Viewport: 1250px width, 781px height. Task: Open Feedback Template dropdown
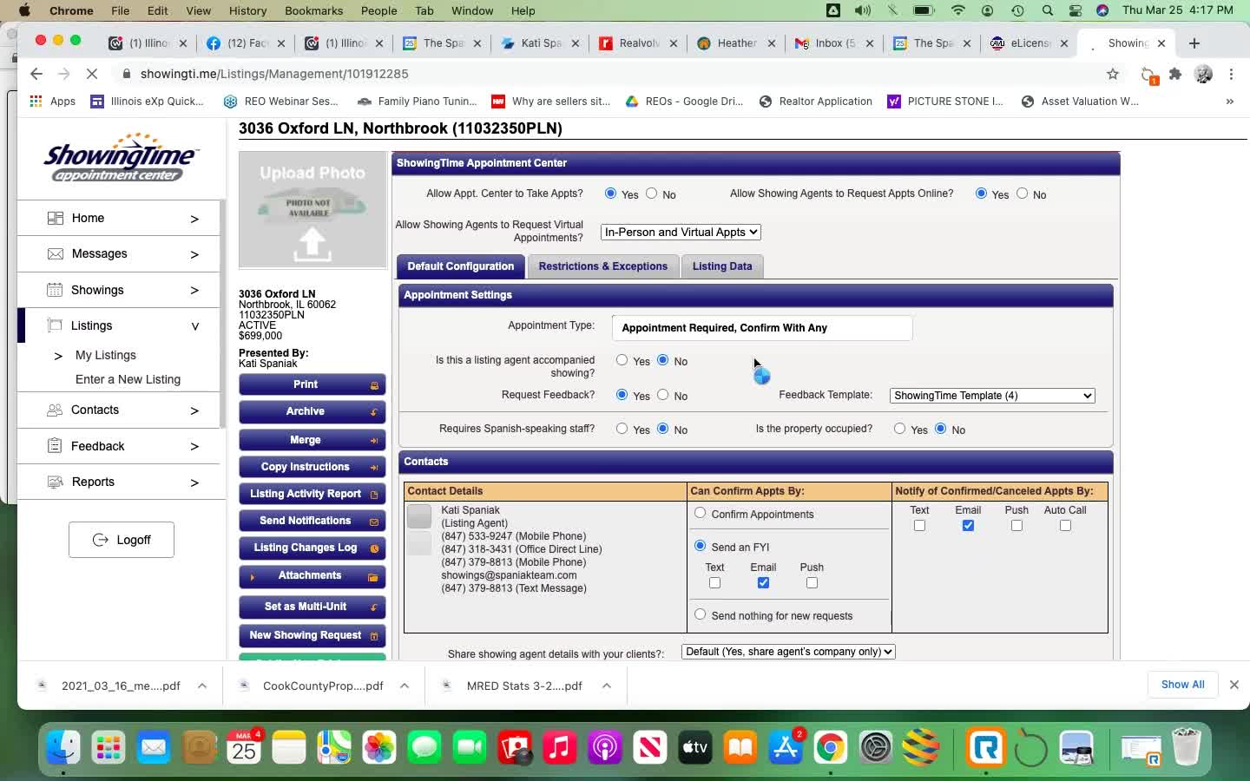(992, 396)
